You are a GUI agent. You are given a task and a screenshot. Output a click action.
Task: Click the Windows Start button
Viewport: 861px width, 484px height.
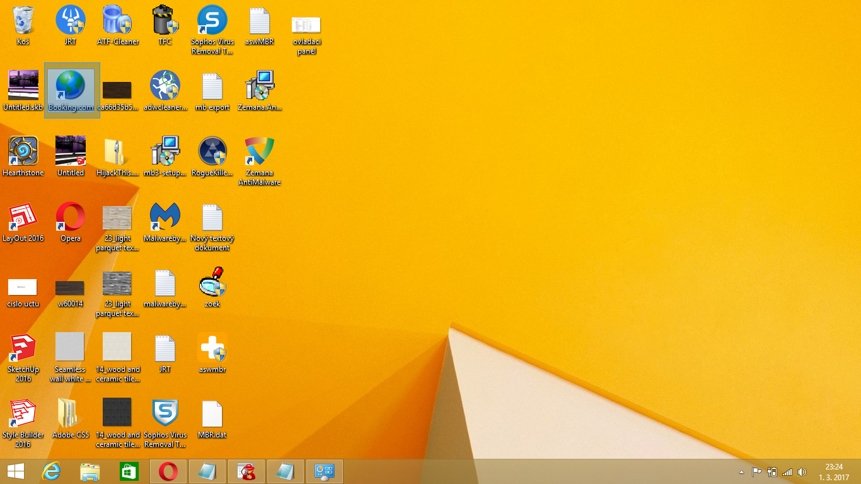coord(16,471)
